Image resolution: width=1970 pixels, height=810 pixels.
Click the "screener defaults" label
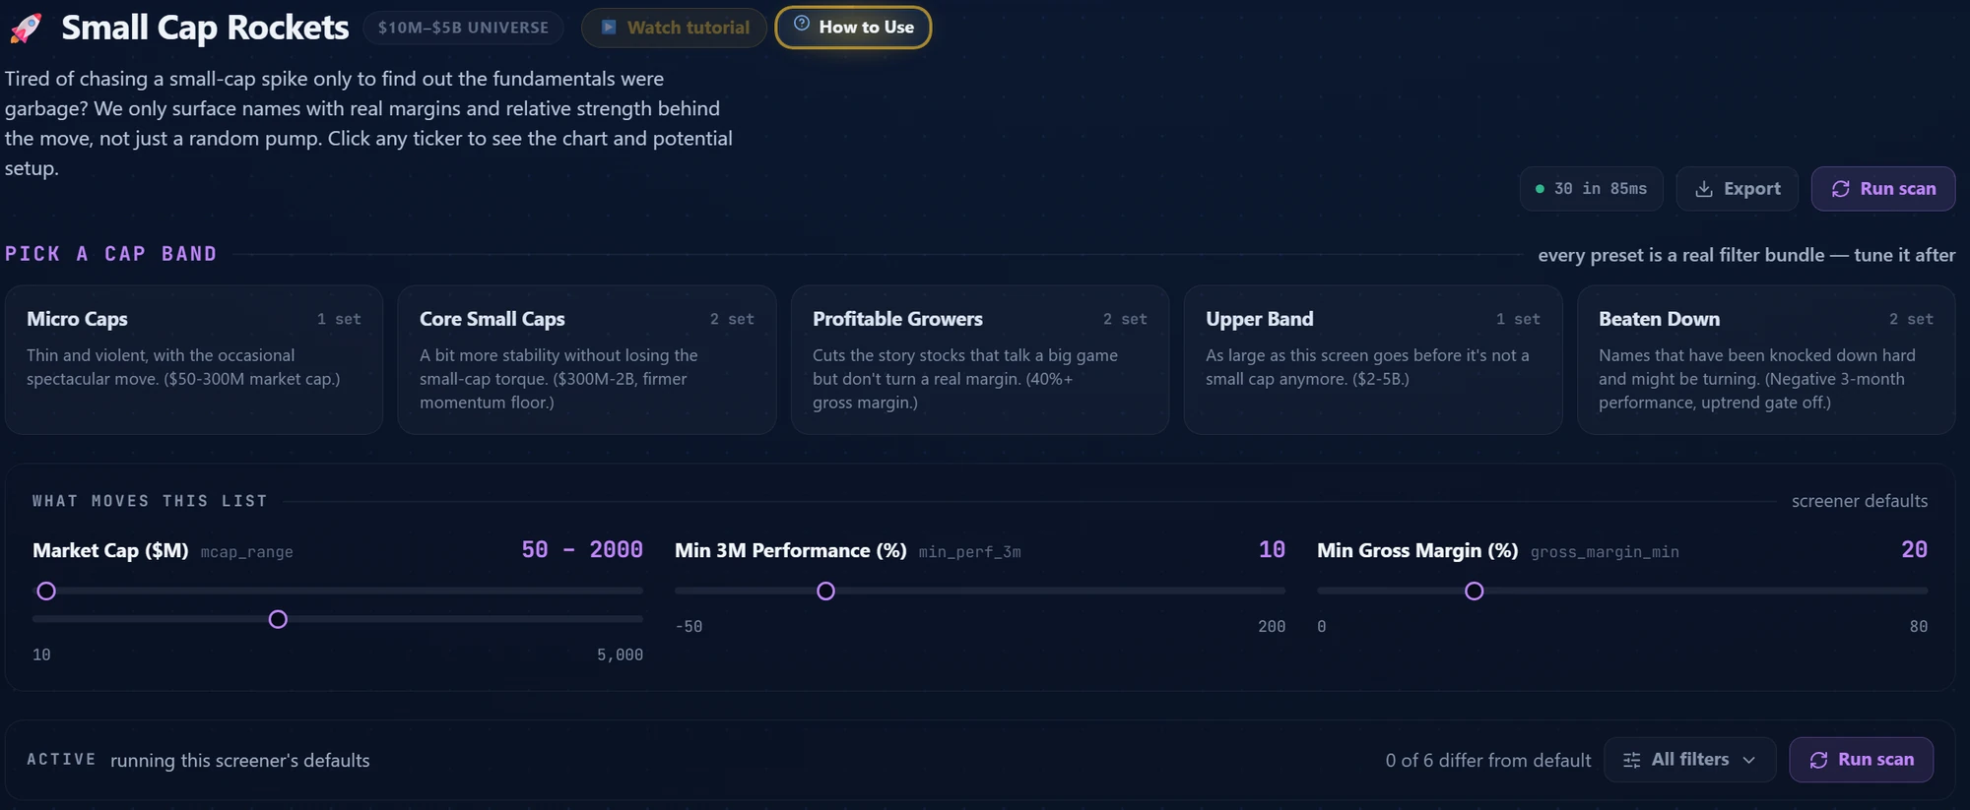(1860, 501)
